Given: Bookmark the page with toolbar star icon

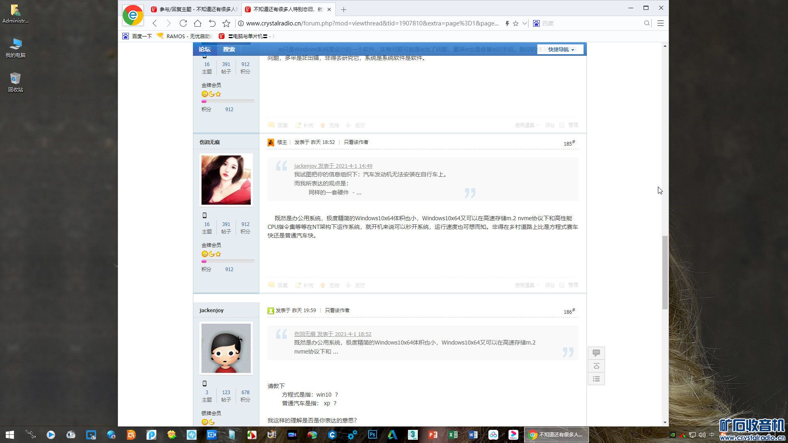Looking at the screenshot, I should click(x=226, y=23).
